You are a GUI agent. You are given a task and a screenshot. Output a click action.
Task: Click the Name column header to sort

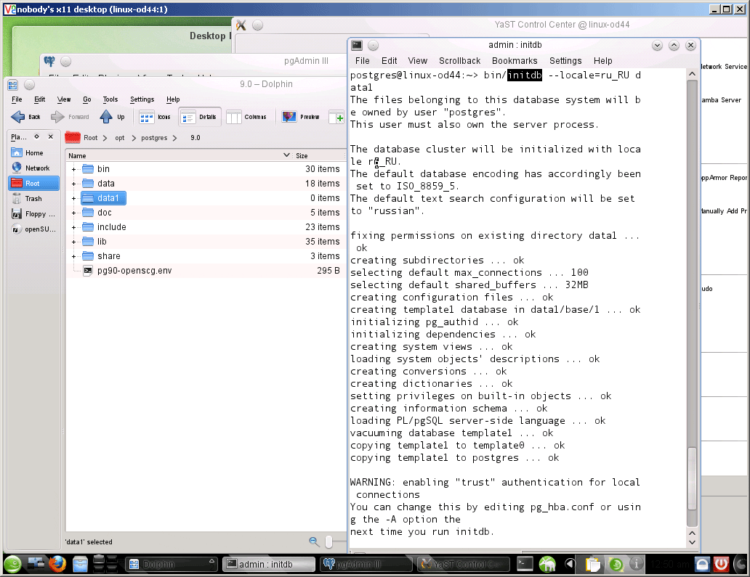179,156
